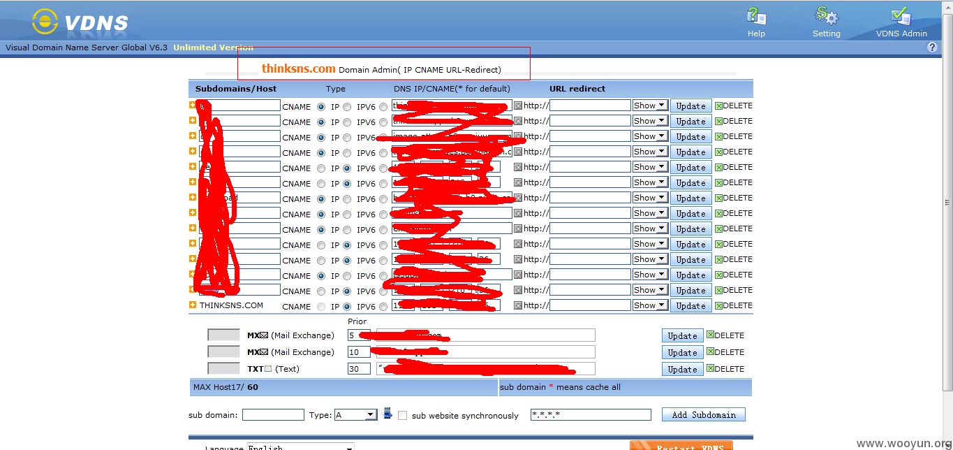Click the Unlimited Version label

214,48
